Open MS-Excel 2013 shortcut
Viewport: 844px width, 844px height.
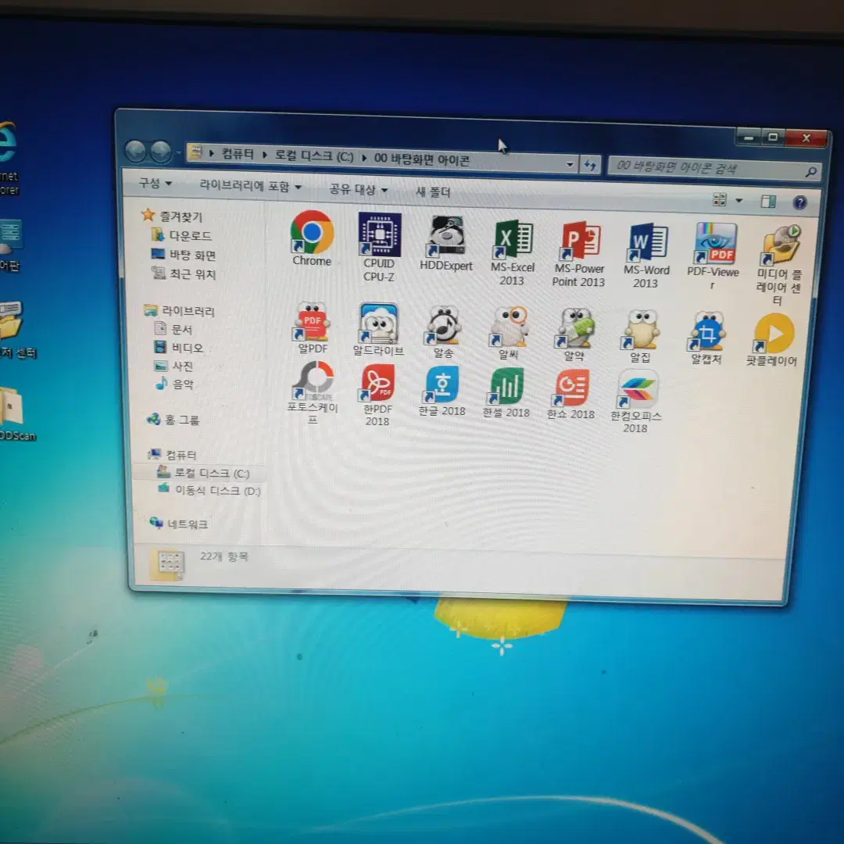coord(512,252)
